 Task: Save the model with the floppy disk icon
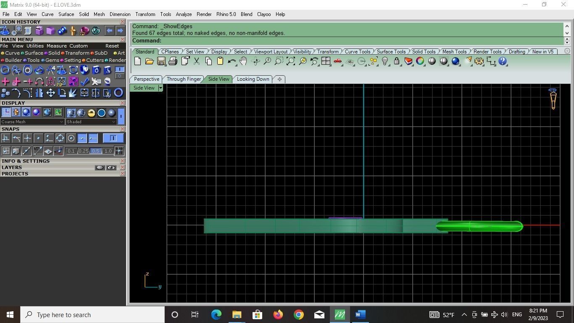coord(161,61)
